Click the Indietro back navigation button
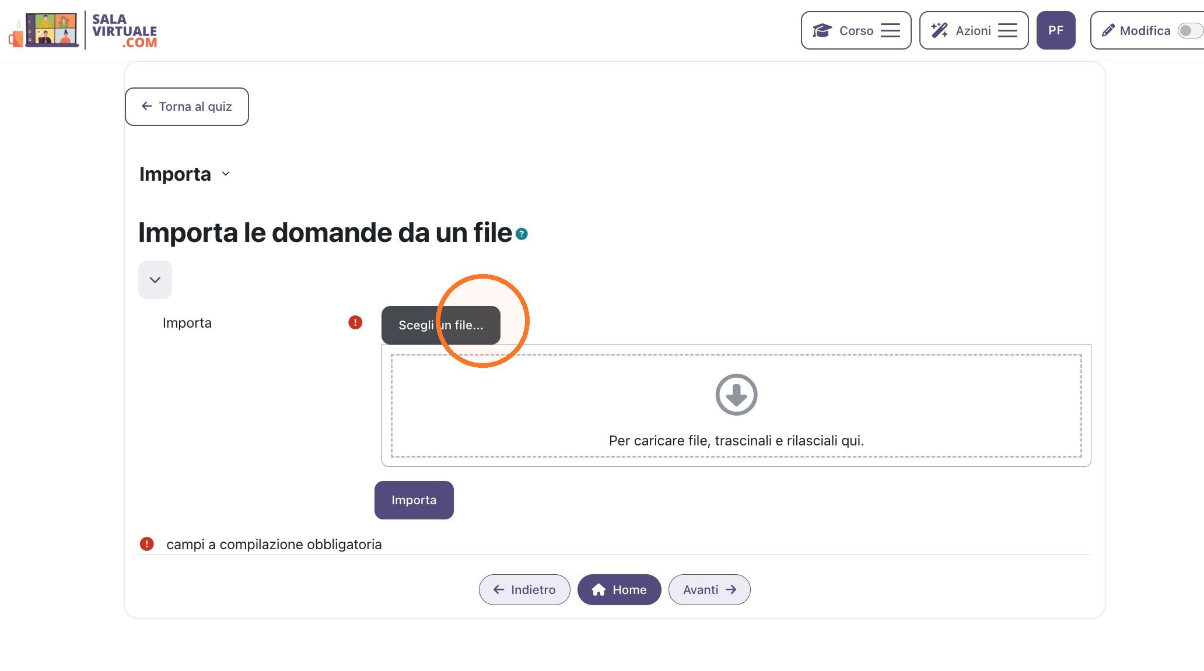Screen dimensions: 1204x671 point(524,590)
